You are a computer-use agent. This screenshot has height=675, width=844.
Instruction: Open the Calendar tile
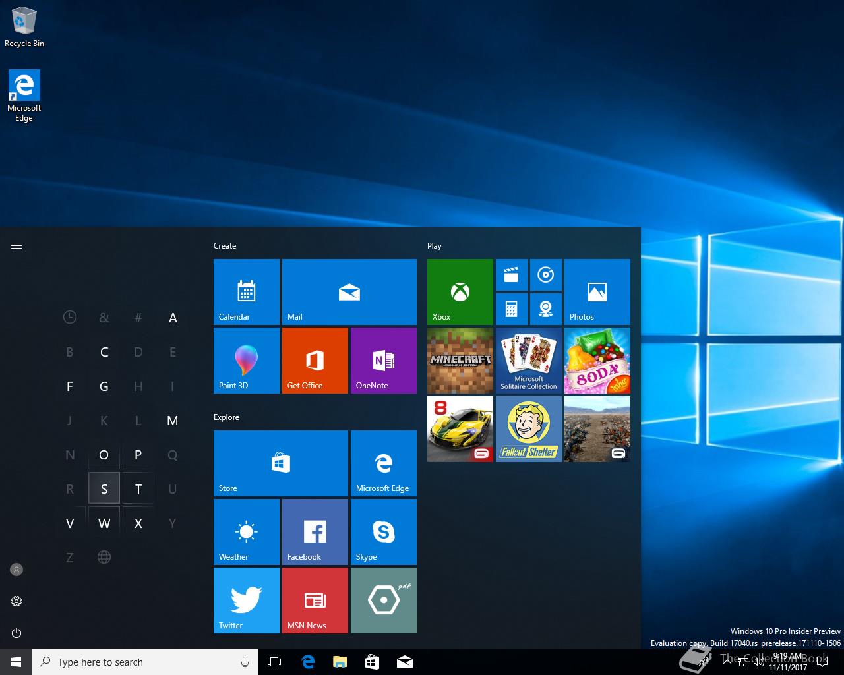pos(247,292)
